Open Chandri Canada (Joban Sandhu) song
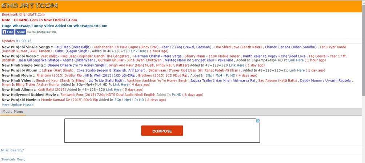365x163 pixels. [291, 47]
